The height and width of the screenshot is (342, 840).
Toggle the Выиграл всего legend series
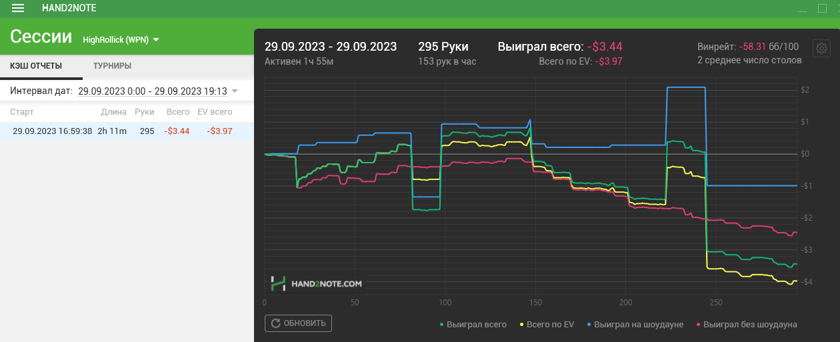click(x=473, y=325)
